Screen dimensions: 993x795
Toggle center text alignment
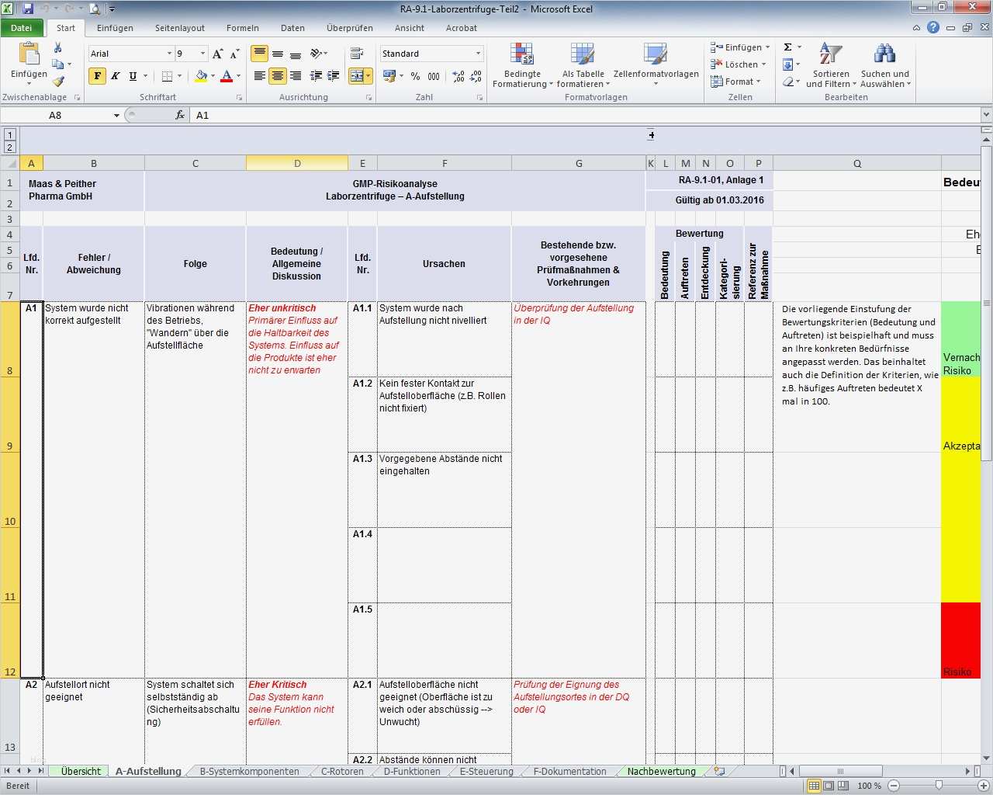277,76
